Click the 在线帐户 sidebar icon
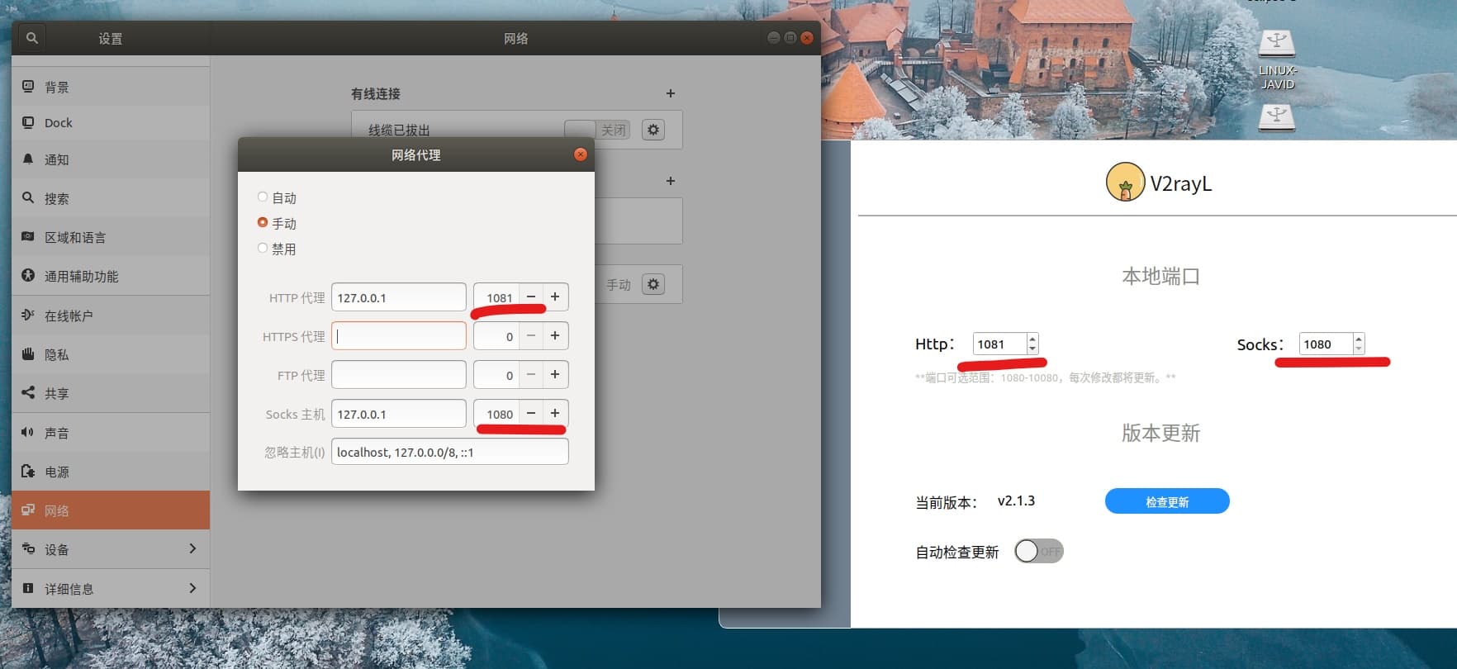The width and height of the screenshot is (1457, 669). [28, 315]
